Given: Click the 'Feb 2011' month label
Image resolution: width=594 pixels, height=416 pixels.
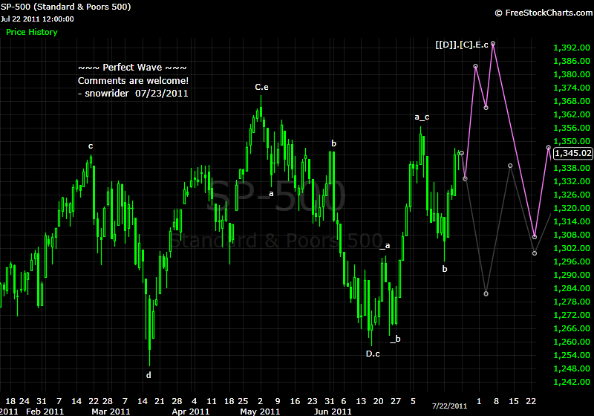Looking at the screenshot, I should point(45,412).
